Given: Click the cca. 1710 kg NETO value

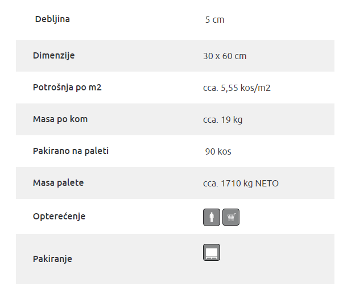Looking at the screenshot, I should 241,184.
